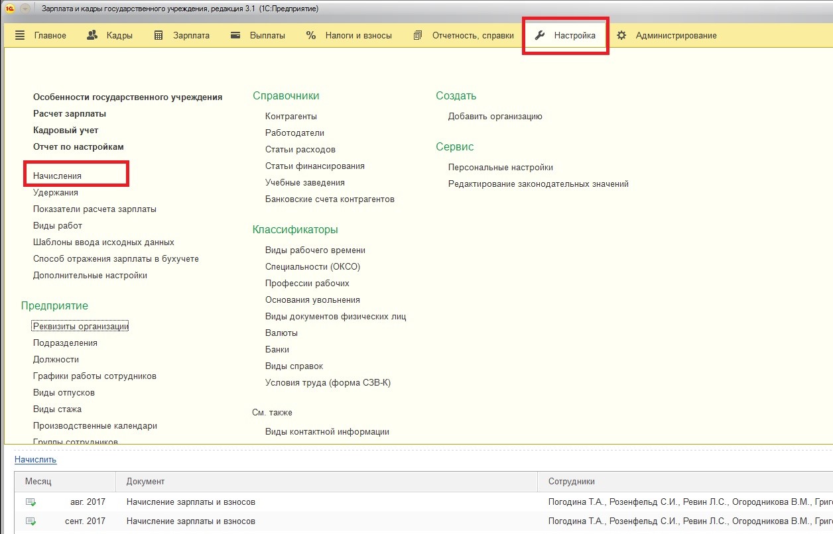Open Показатели расчета зарплаты
The height and width of the screenshot is (534, 833).
pyautogui.click(x=95, y=209)
